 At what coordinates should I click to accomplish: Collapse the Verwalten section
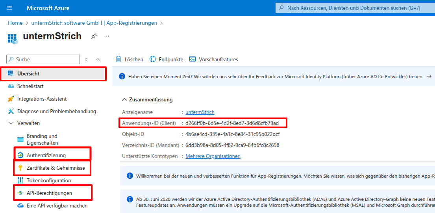pyautogui.click(x=11, y=123)
